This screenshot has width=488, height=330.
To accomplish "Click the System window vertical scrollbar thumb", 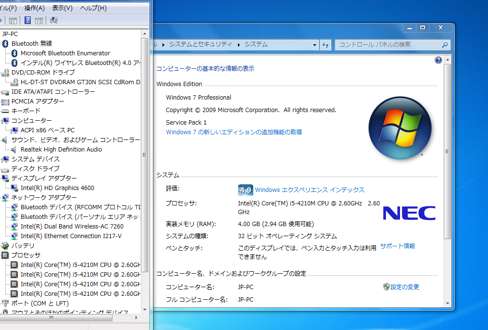I will coord(448,152).
